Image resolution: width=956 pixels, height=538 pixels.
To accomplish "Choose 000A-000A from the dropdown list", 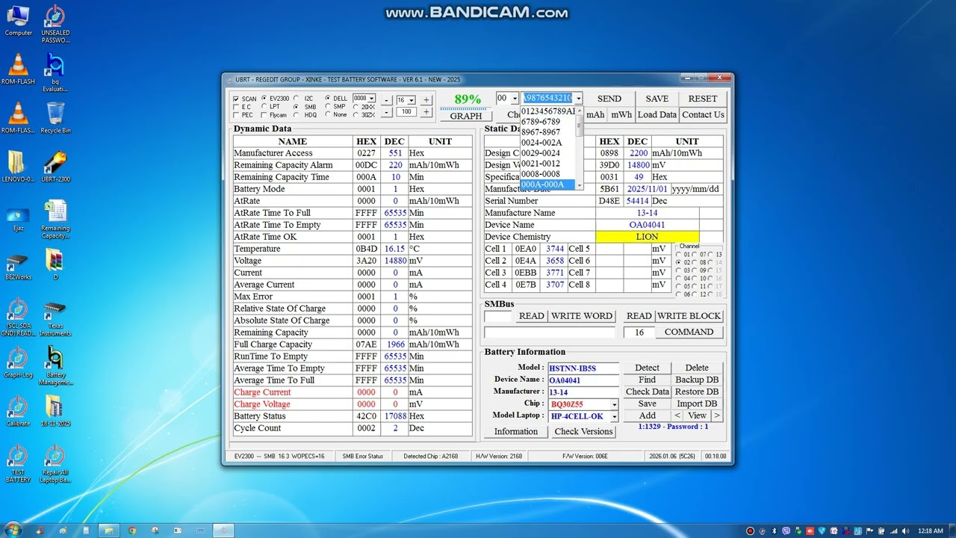I will tap(547, 185).
